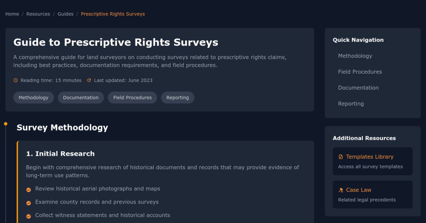Click the clock icon beside reading time
Image resolution: width=426 pixels, height=223 pixels.
click(x=16, y=80)
